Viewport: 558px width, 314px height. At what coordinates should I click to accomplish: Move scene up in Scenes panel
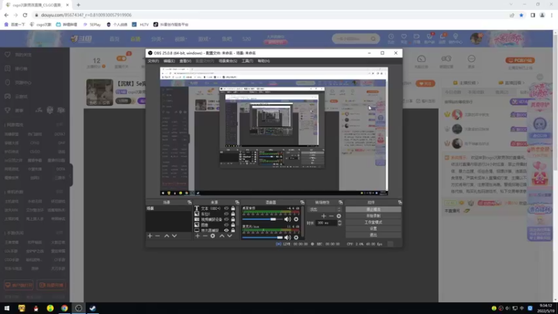(x=167, y=236)
